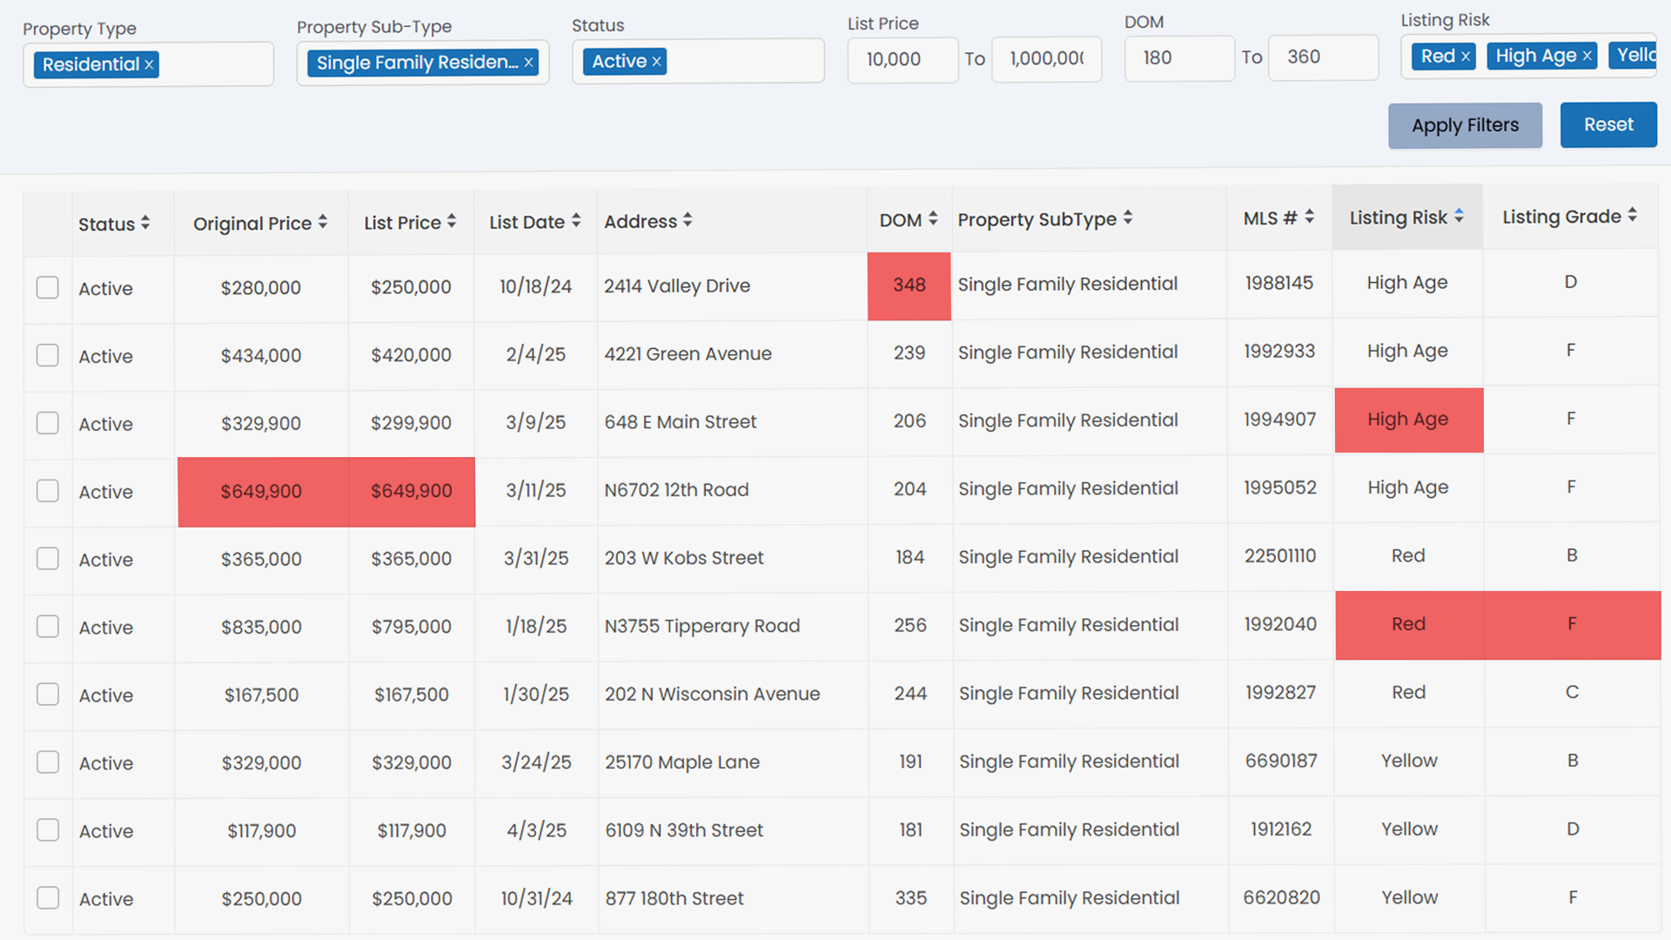This screenshot has height=940, width=1671.
Task: Click the red-highlighted 348 DOM cell
Action: 909,285
